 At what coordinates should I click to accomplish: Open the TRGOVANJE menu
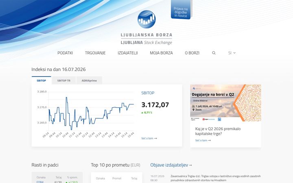(x=95, y=53)
